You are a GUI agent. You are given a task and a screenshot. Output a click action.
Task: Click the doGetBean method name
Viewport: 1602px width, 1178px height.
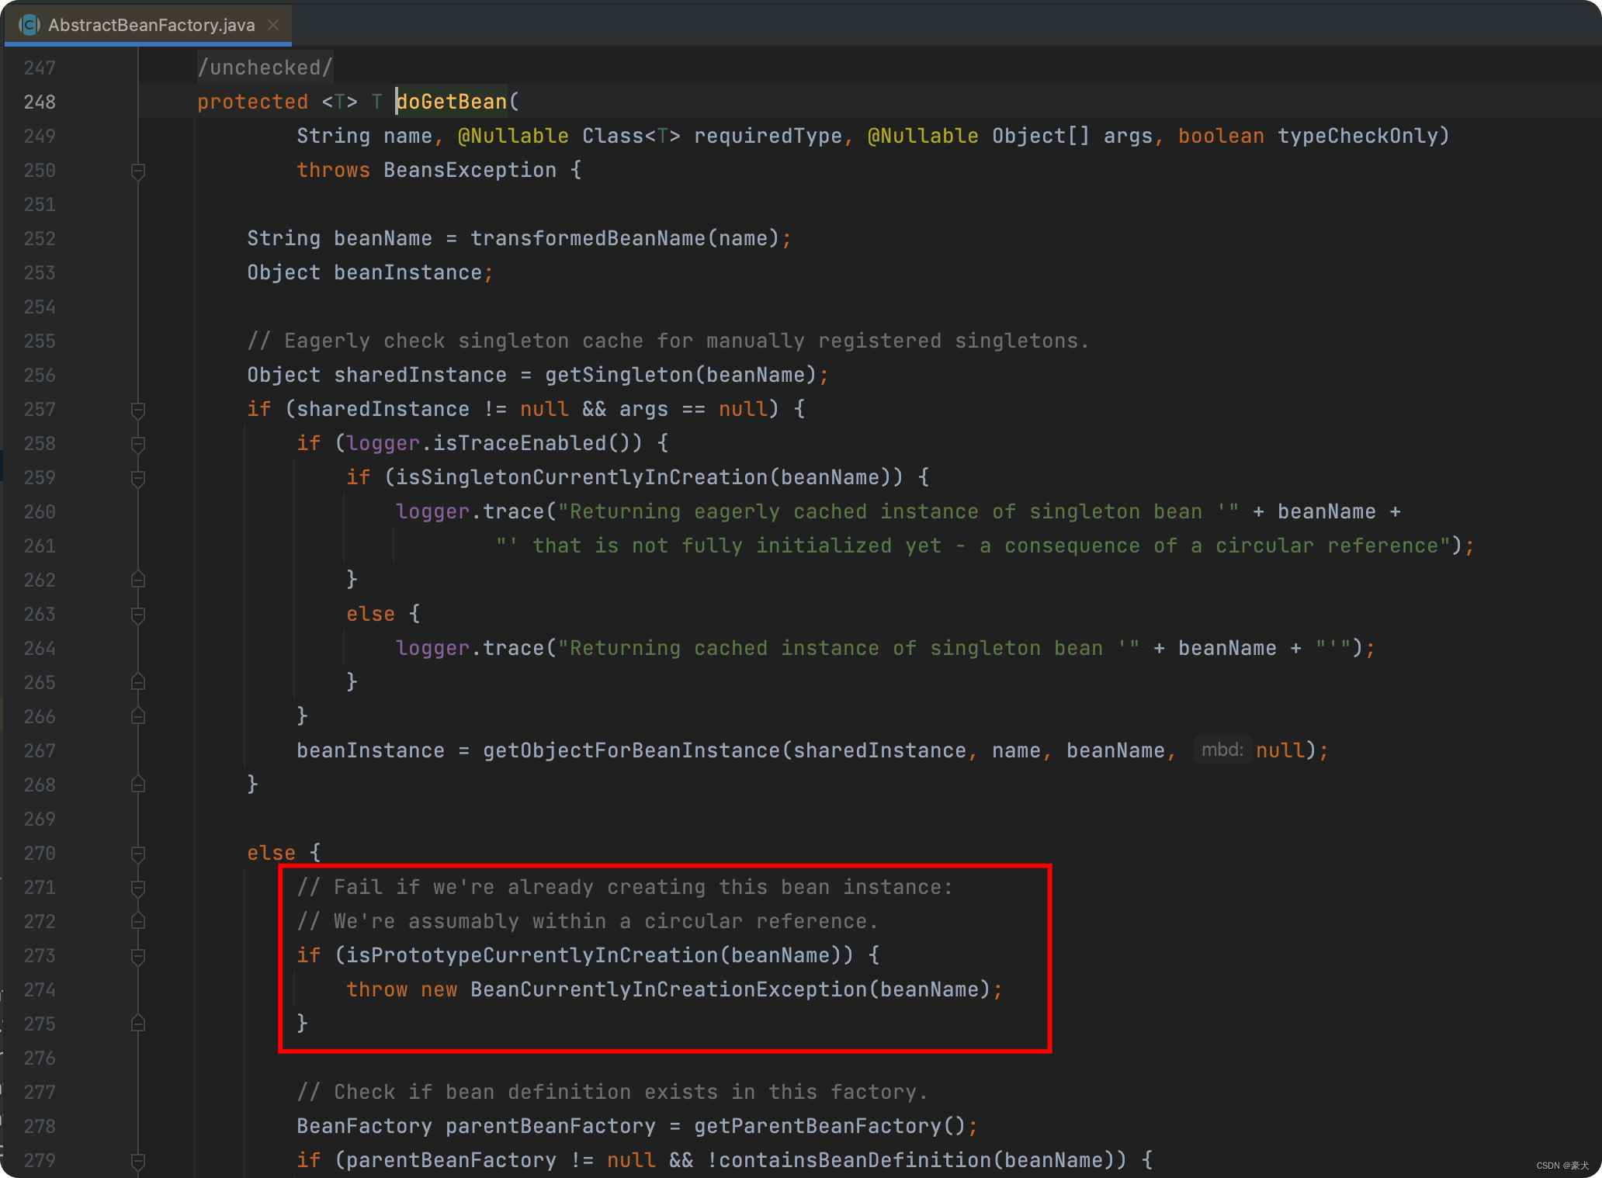[x=452, y=102]
